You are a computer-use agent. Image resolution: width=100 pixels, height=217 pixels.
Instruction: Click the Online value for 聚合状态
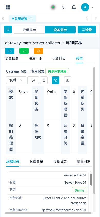tap(52, 103)
